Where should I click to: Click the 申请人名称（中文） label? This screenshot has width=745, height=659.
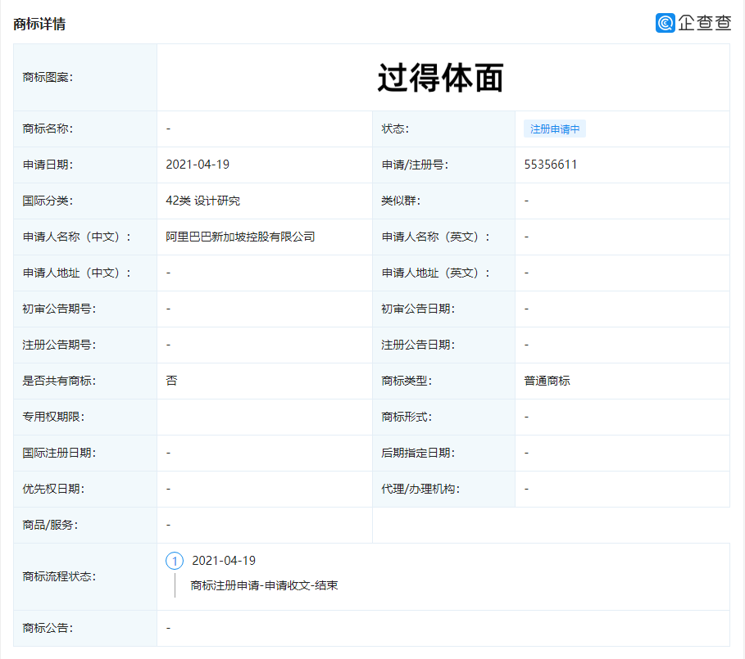pyautogui.click(x=76, y=237)
